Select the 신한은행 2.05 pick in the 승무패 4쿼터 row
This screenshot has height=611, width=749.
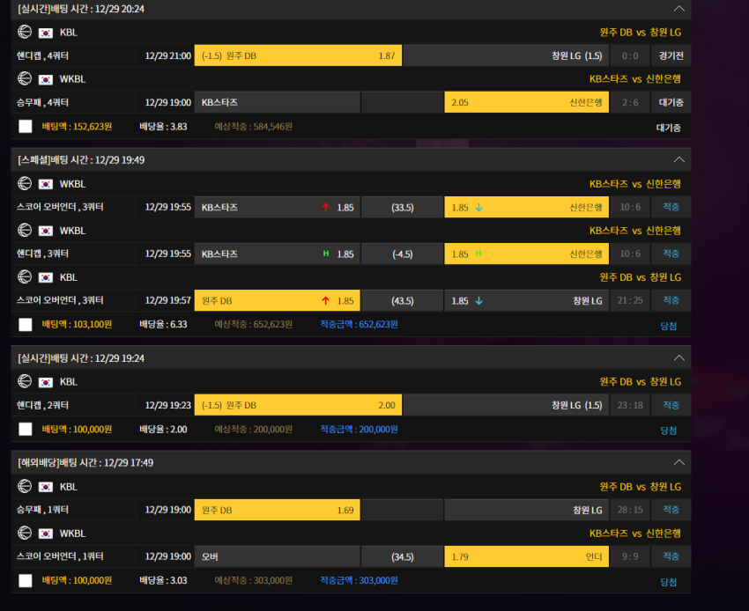click(x=526, y=103)
